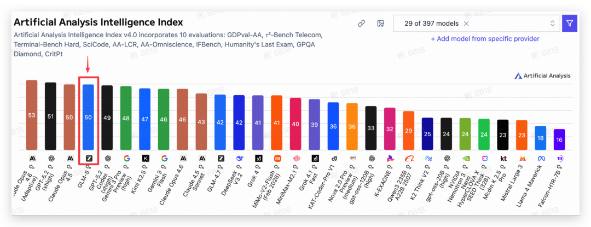Viewport: 591px width, 227px height.
Task: Select the blue GLM-5 bar showing 50
Action: (x=88, y=117)
